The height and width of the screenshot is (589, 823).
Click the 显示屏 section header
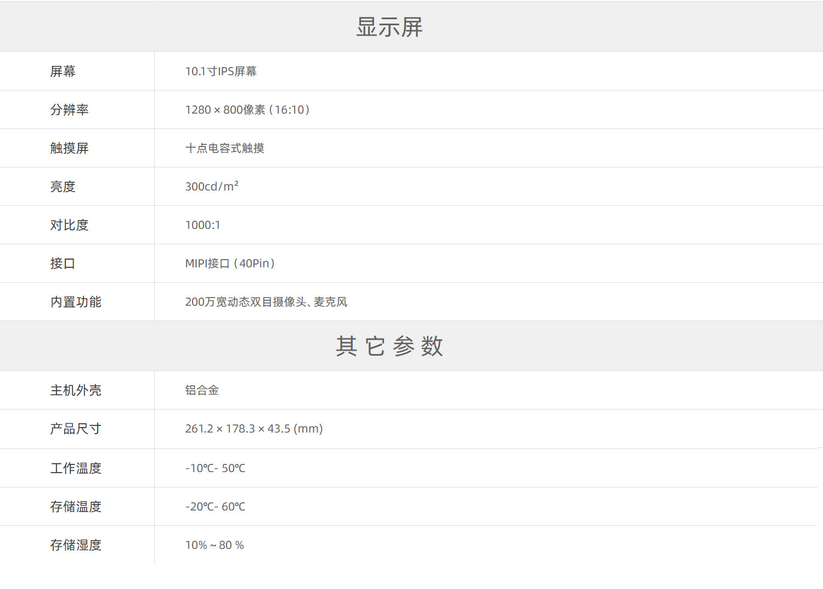390,27
